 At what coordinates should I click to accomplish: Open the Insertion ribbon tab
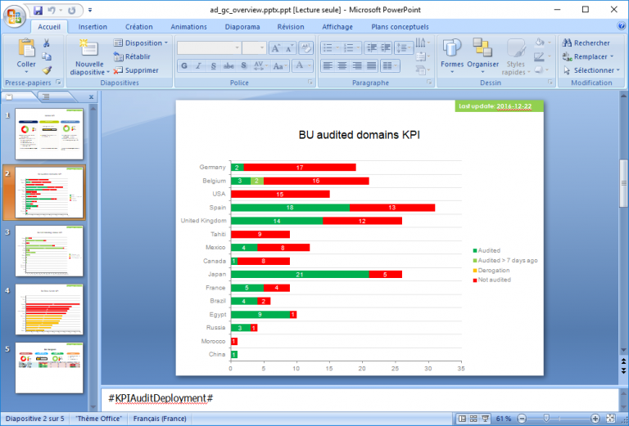pyautogui.click(x=93, y=26)
